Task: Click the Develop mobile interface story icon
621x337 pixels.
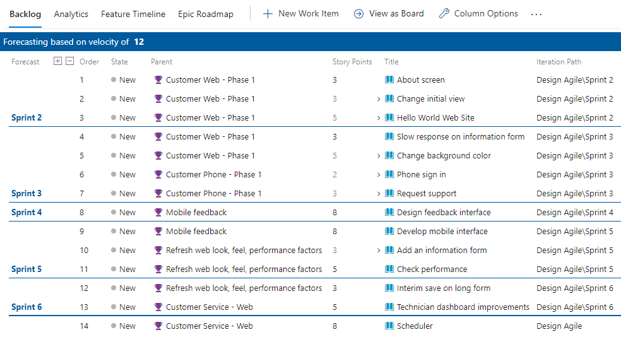Action: (389, 231)
